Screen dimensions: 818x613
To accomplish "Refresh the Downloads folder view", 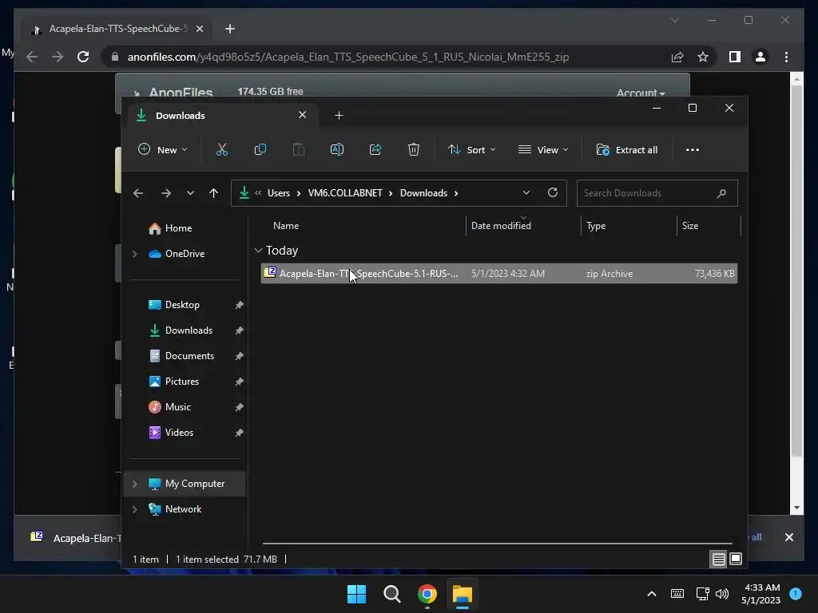I will 553,193.
